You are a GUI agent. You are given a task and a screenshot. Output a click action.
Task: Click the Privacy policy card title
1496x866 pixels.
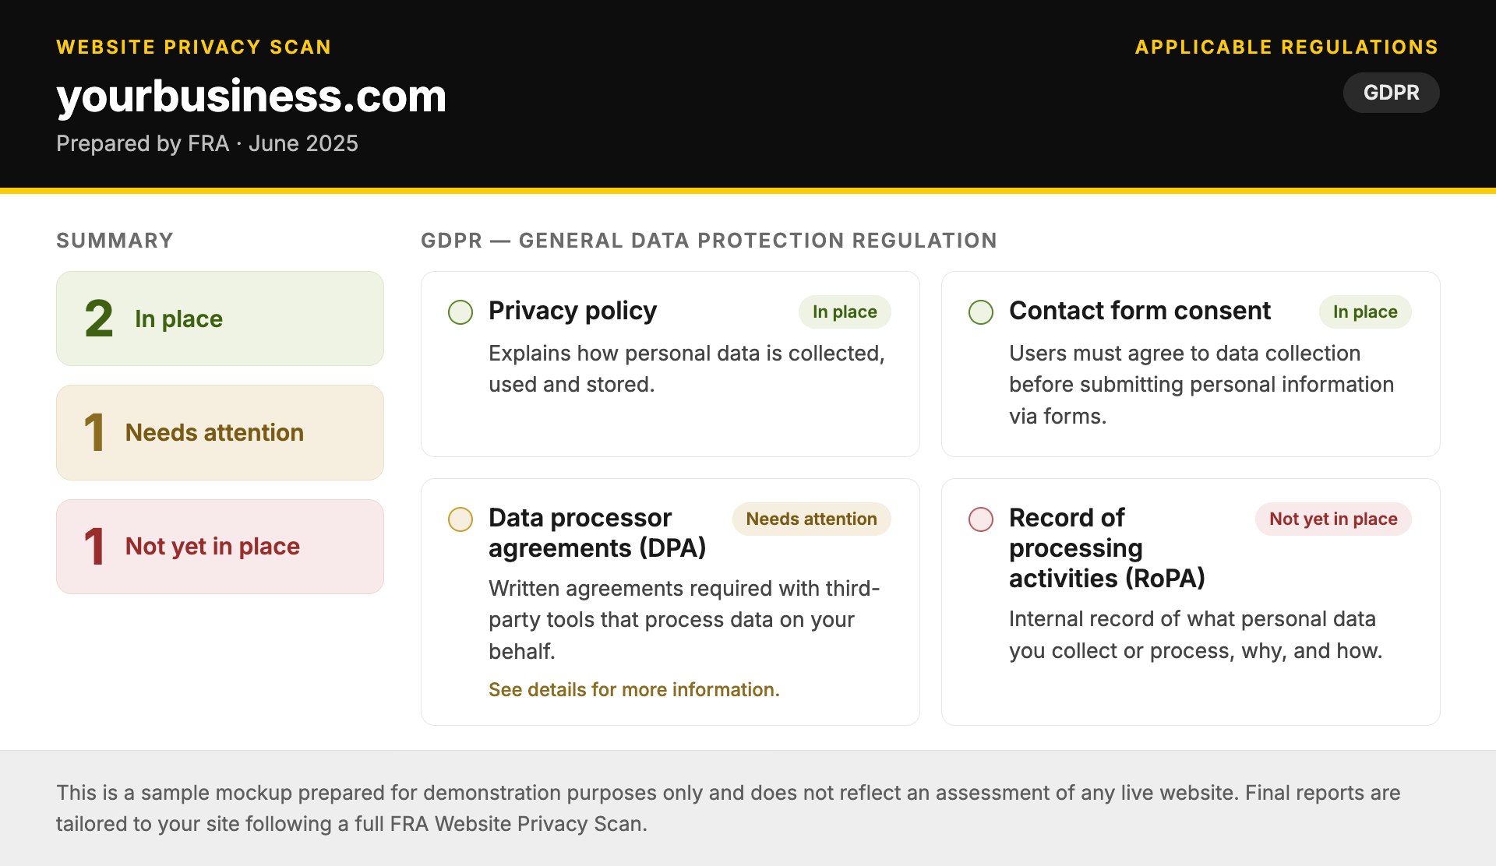point(573,311)
